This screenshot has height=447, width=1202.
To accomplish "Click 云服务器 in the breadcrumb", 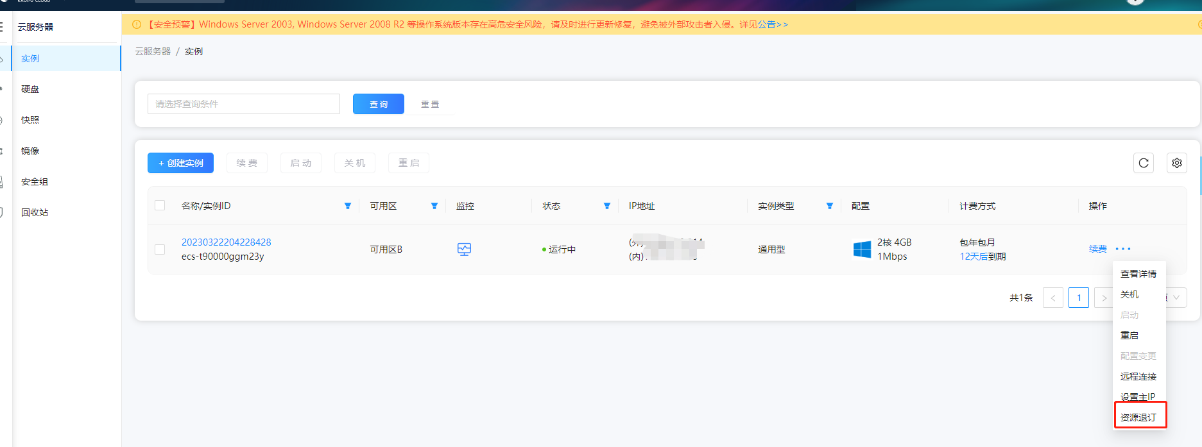I will point(153,51).
